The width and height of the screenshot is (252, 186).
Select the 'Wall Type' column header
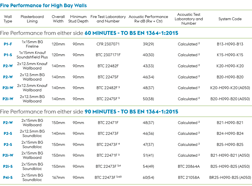8,19
